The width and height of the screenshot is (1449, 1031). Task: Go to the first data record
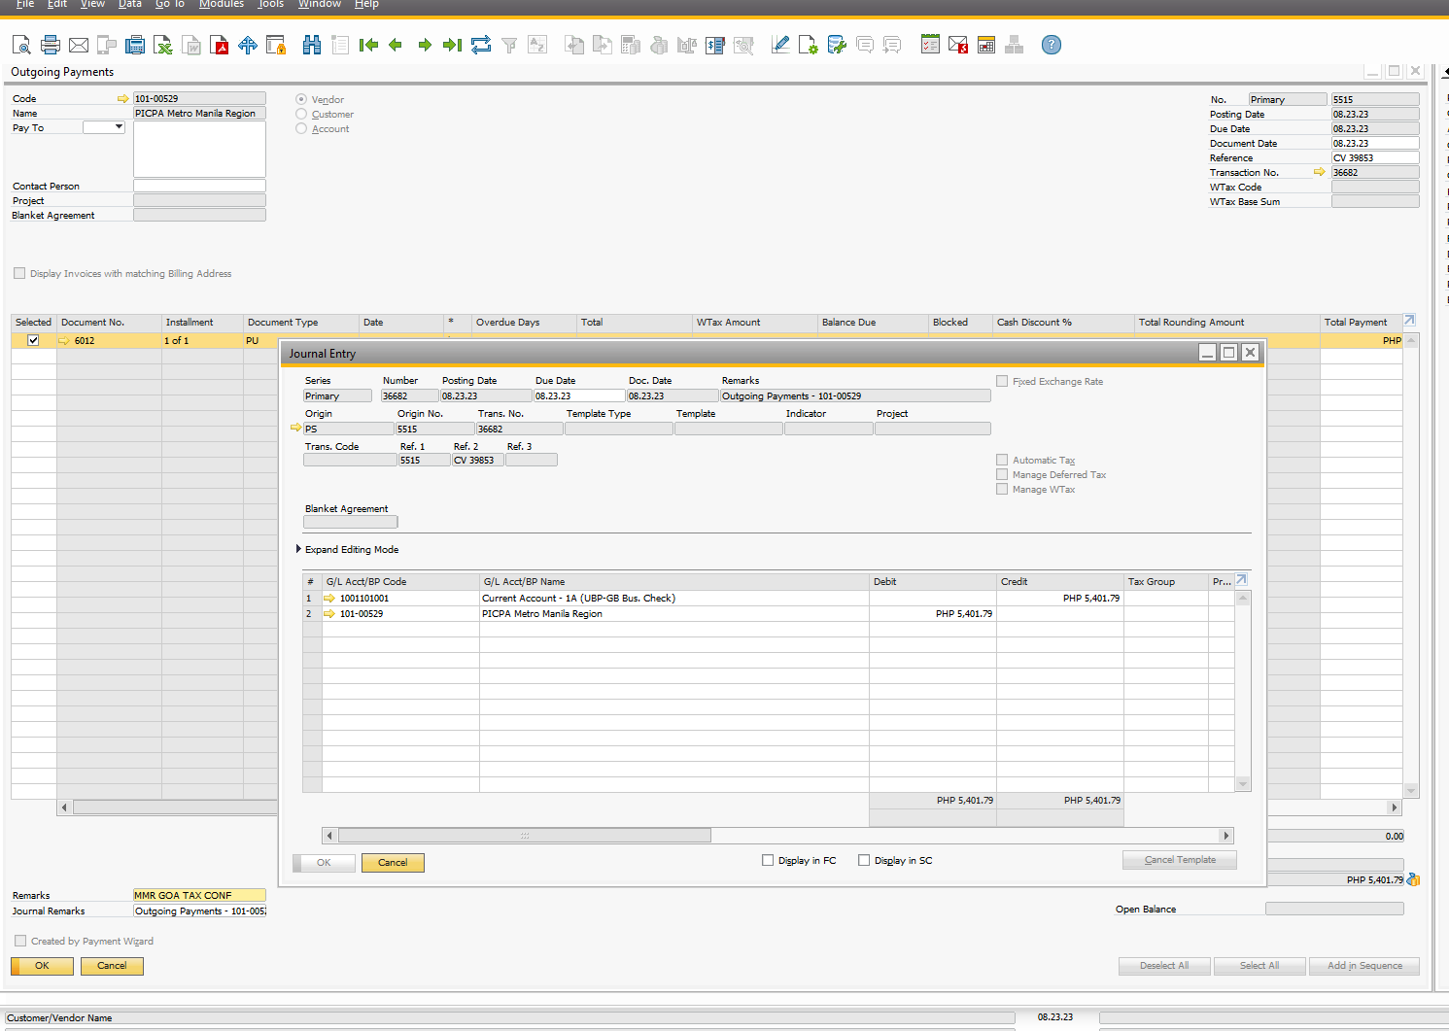(368, 45)
